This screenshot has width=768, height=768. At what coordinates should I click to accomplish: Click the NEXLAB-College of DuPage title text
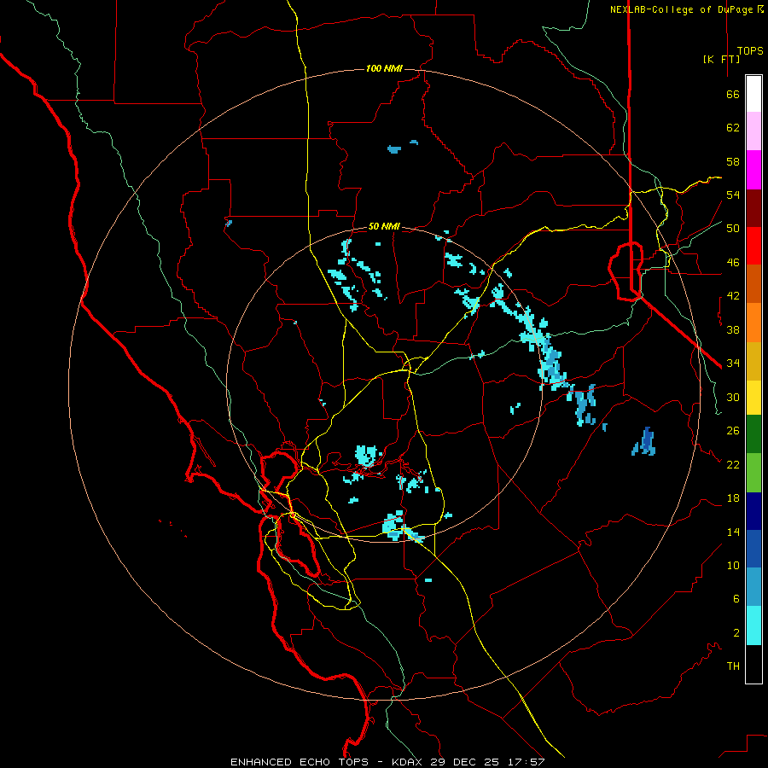tap(686, 9)
